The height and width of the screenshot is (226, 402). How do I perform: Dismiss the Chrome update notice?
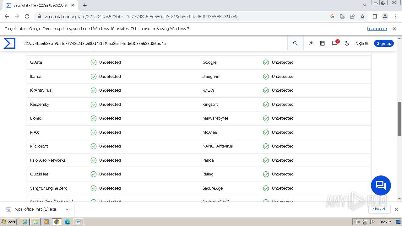tap(394, 29)
